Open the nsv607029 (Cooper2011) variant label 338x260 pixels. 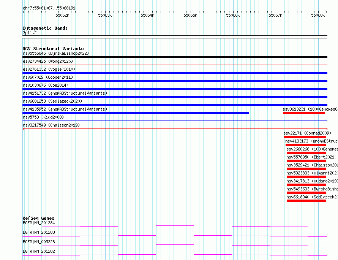pyautogui.click(x=48, y=77)
